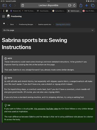Switch to the How To Make YouTube tab
The width and height of the screenshot is (97, 130).
click(89, 11)
